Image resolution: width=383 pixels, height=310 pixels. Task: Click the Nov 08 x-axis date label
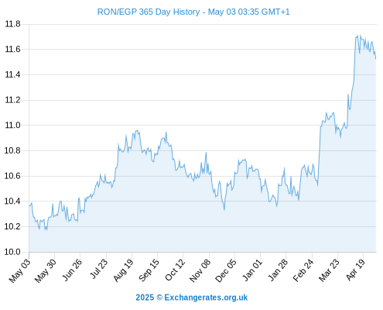(x=200, y=270)
